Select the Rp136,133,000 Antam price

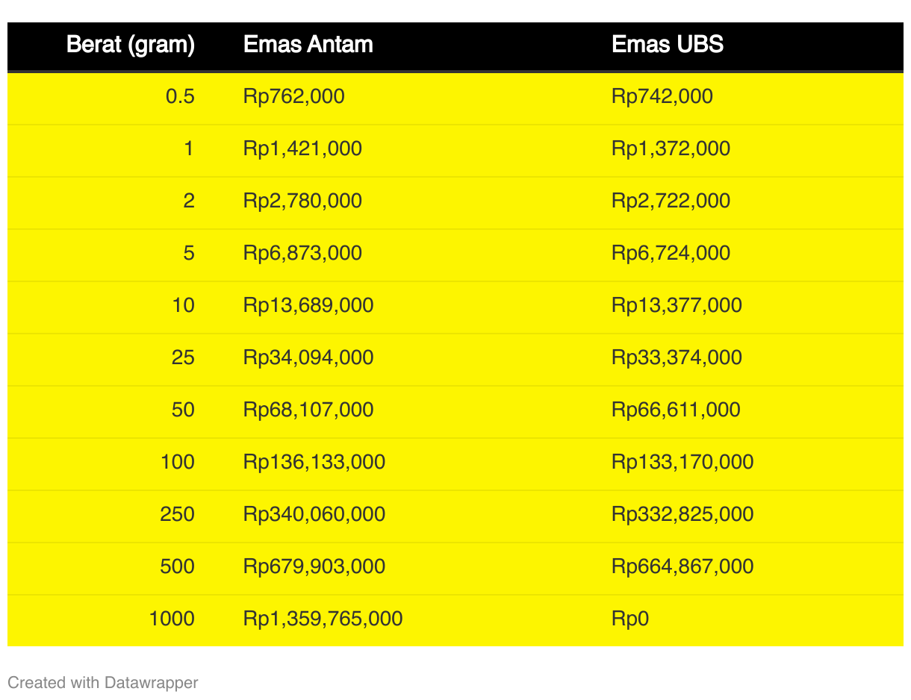314,462
